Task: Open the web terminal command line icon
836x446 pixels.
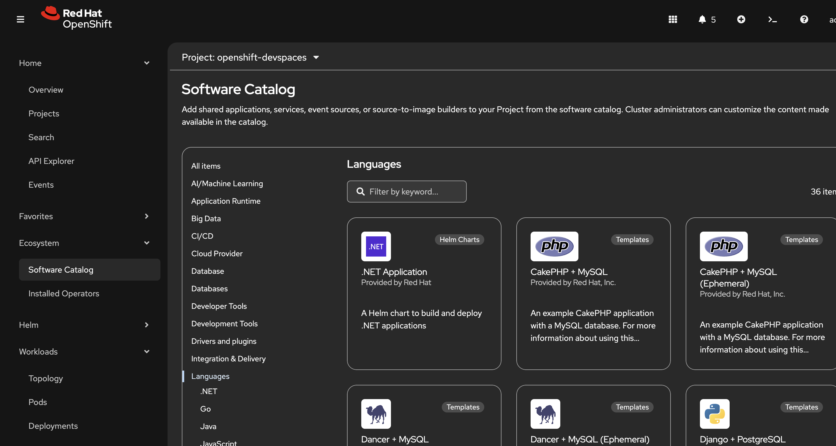Action: [x=772, y=20]
